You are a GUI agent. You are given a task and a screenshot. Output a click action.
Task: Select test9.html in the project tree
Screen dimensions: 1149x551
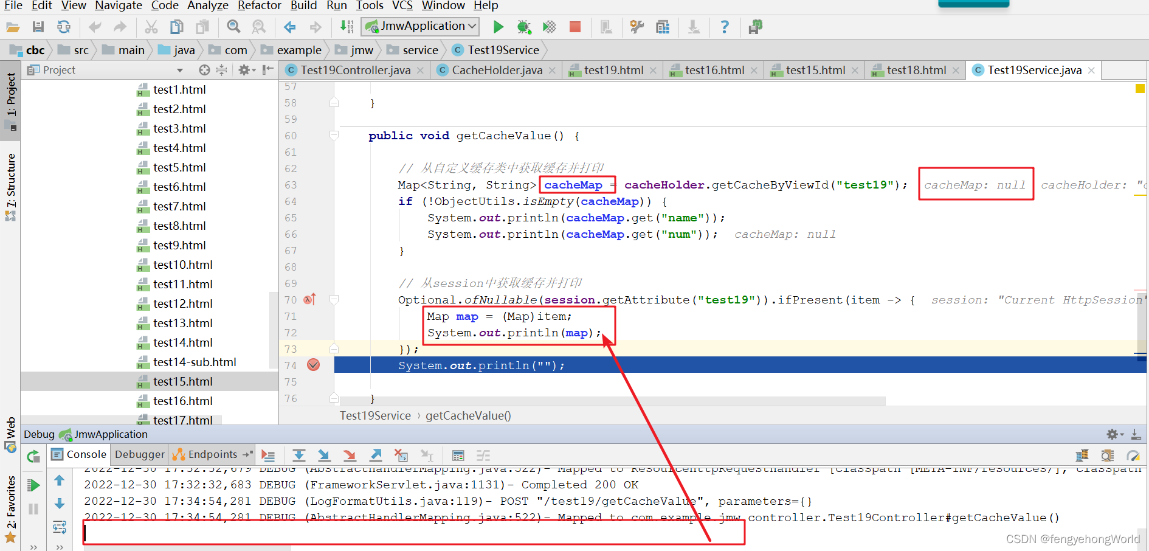[179, 245]
